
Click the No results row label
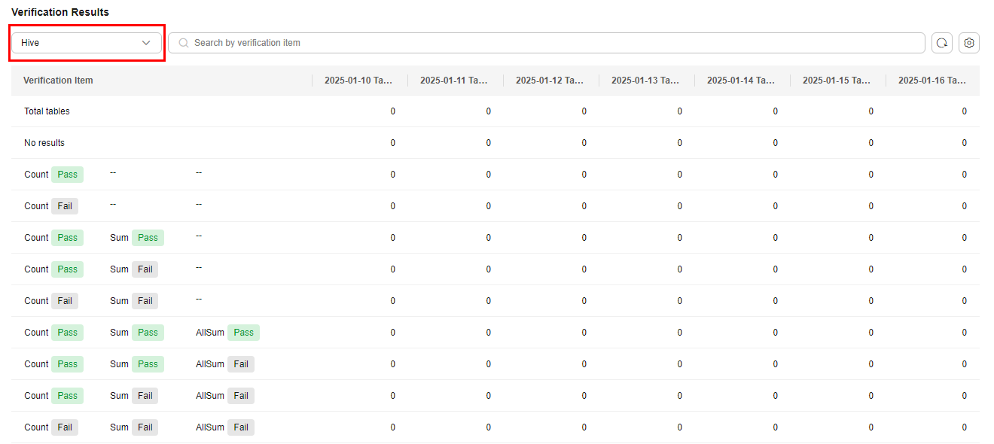coord(44,143)
